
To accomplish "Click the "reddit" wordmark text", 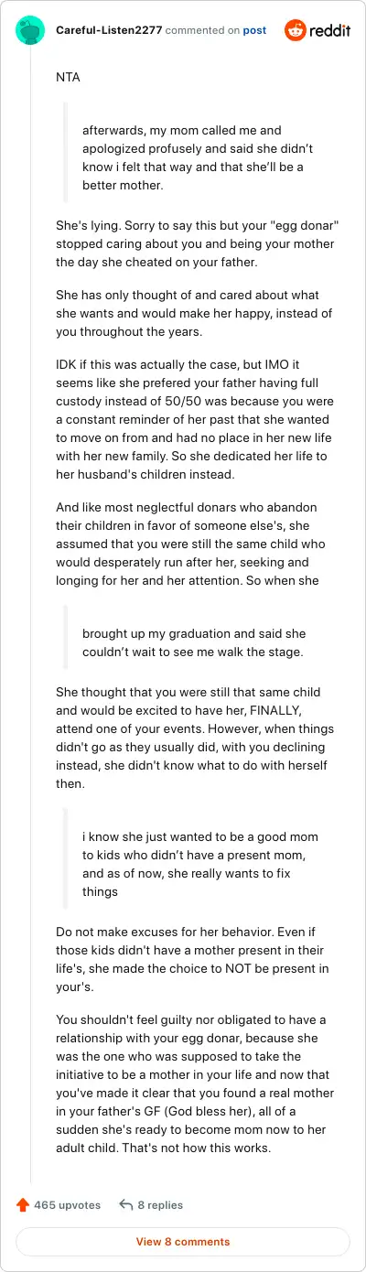I will coord(330,30).
